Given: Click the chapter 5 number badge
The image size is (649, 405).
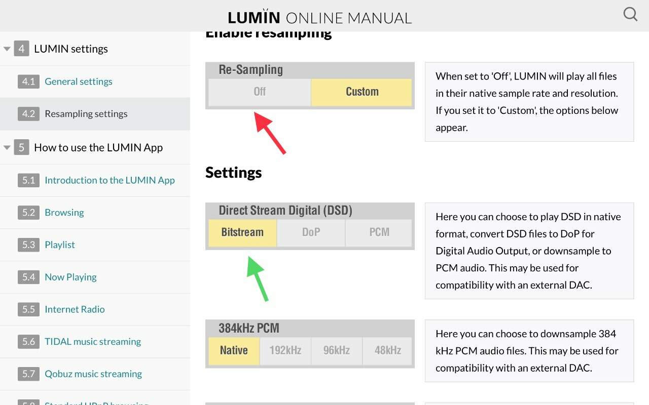Looking at the screenshot, I should coord(21,148).
